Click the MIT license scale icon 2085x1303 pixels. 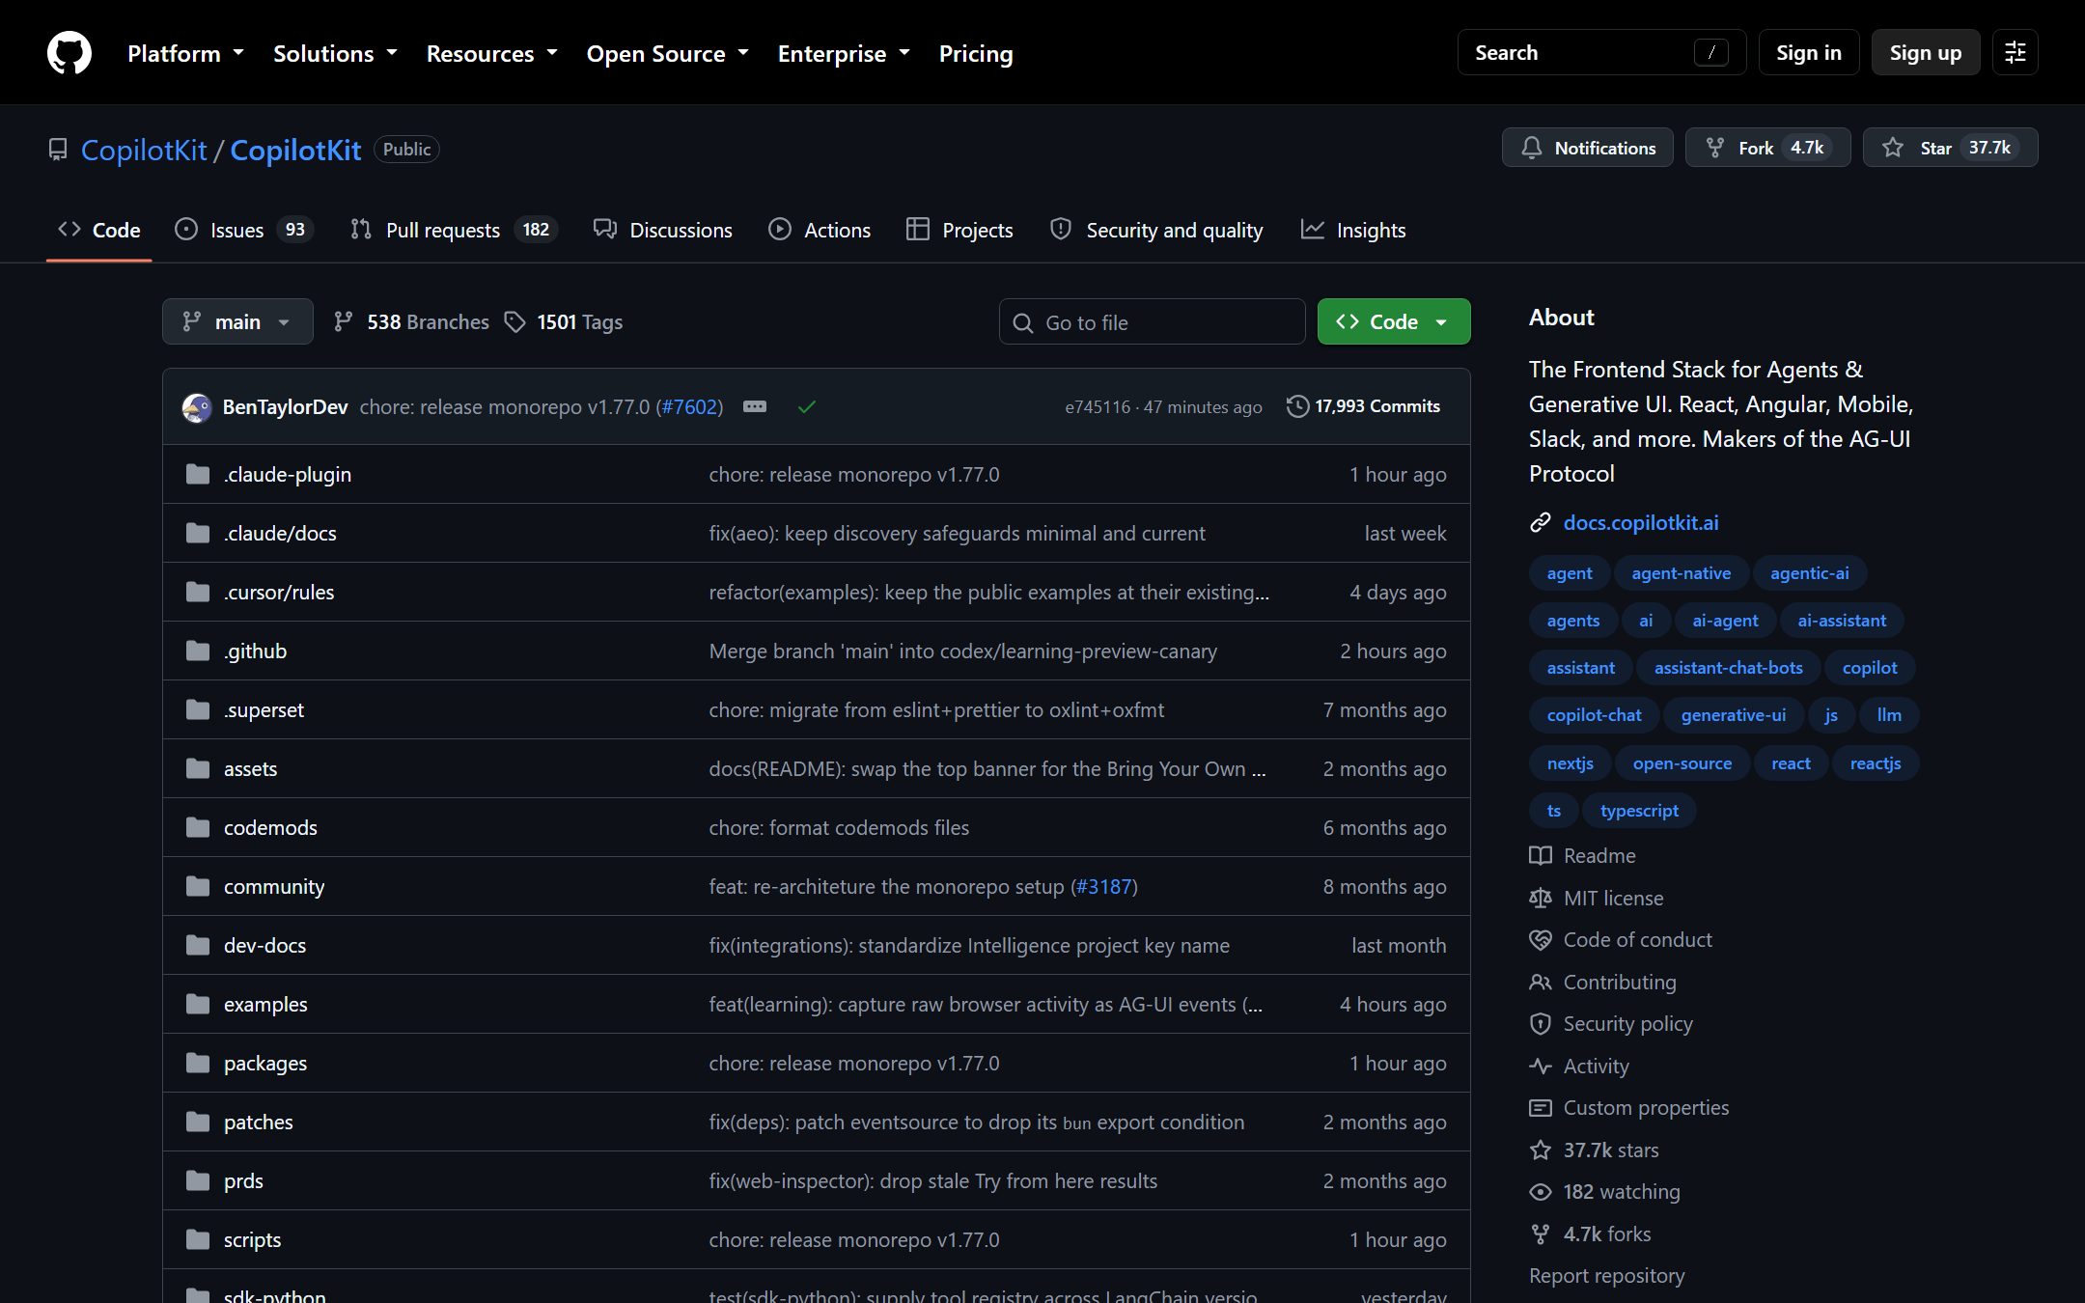coord(1541,899)
